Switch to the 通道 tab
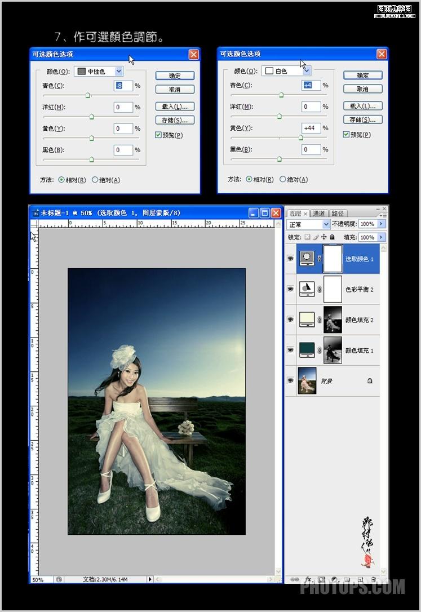The height and width of the screenshot is (612, 421). (x=319, y=214)
